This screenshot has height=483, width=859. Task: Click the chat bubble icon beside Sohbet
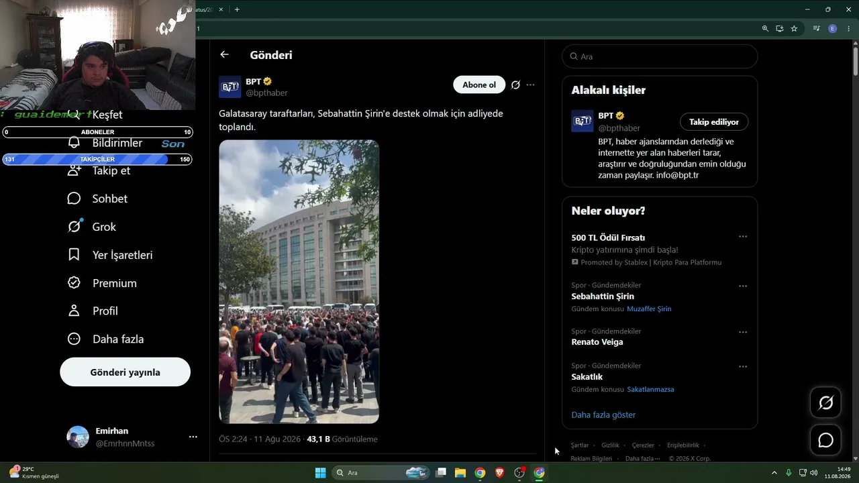[x=74, y=199]
